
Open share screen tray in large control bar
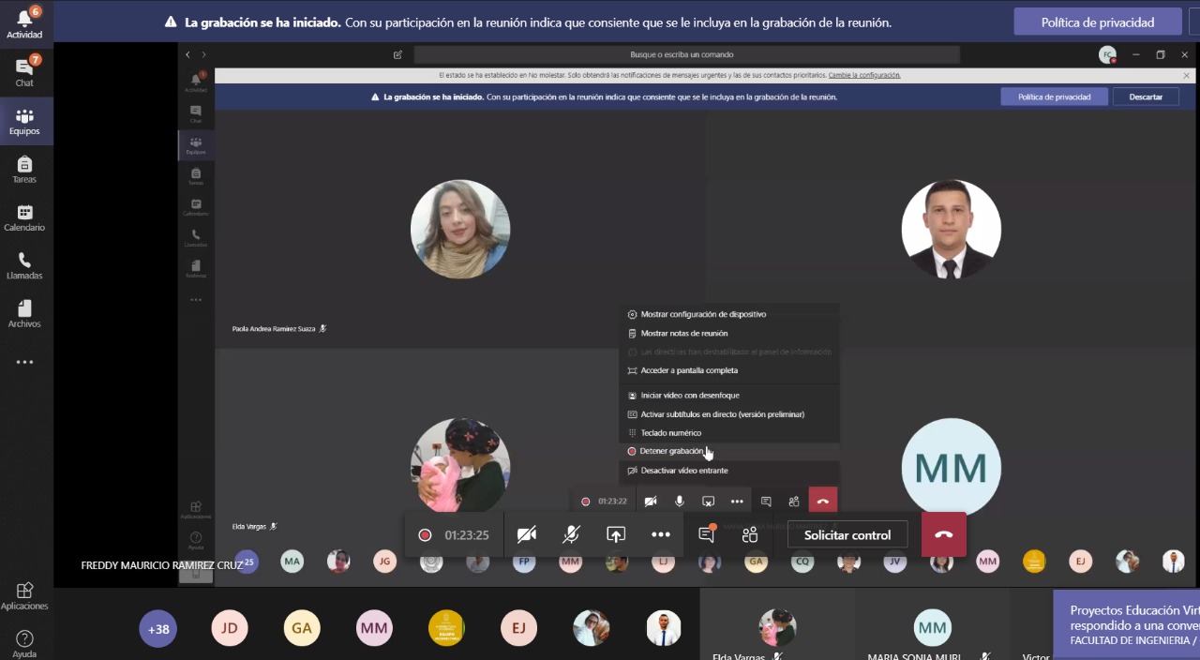pos(616,534)
